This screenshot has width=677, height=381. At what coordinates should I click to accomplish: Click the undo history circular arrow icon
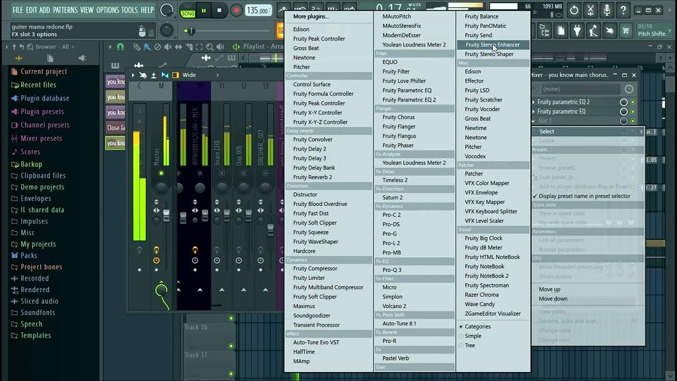(x=574, y=10)
